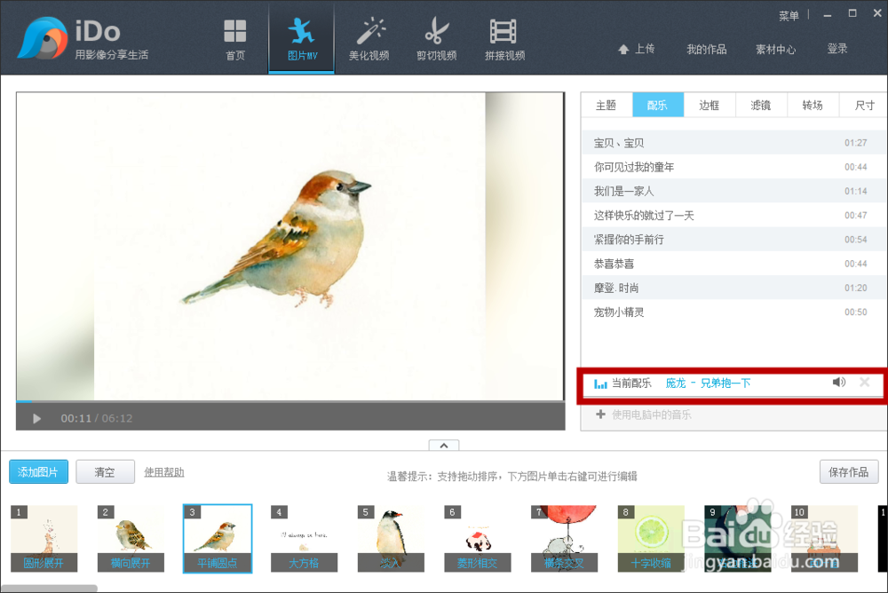This screenshot has width=888, height=593.
Task: Click 登录 to sign in
Action: [837, 49]
